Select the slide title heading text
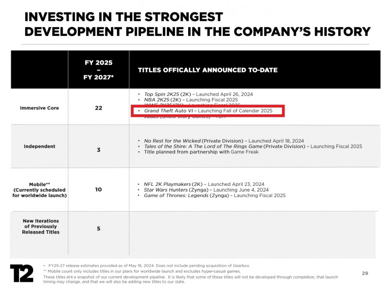389x292 pixels. click(197, 24)
